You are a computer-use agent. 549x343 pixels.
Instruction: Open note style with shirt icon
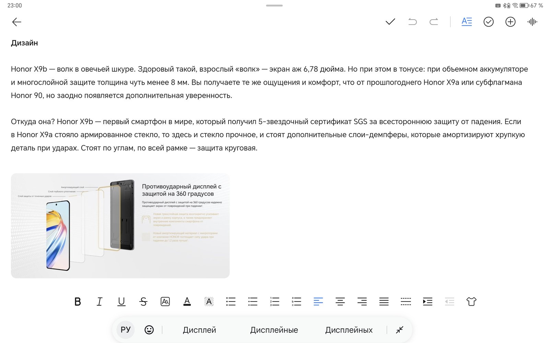pos(471,301)
